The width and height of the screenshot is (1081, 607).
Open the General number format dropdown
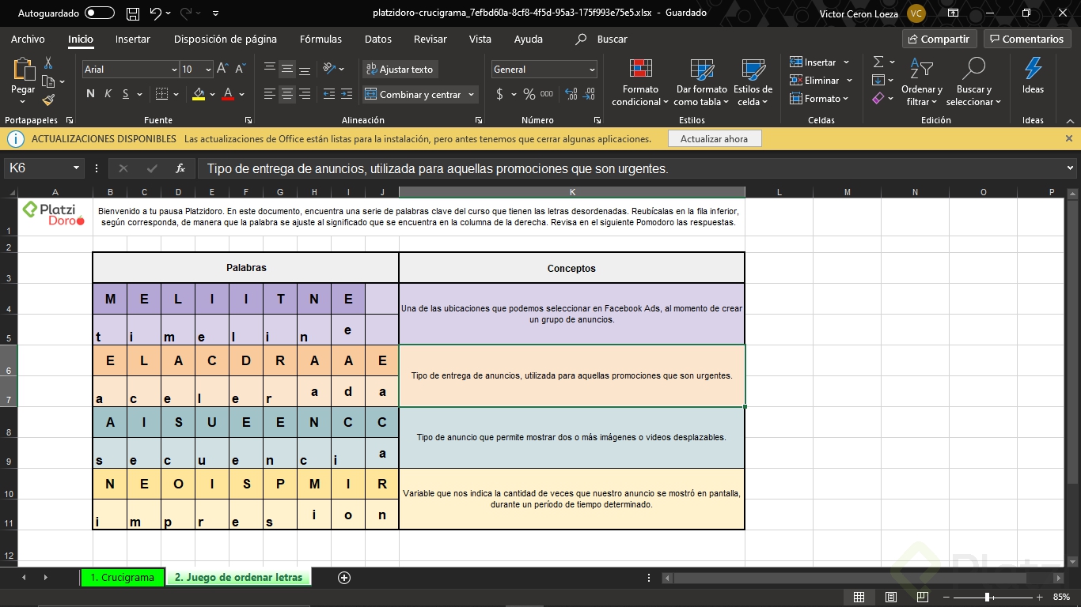click(x=592, y=70)
